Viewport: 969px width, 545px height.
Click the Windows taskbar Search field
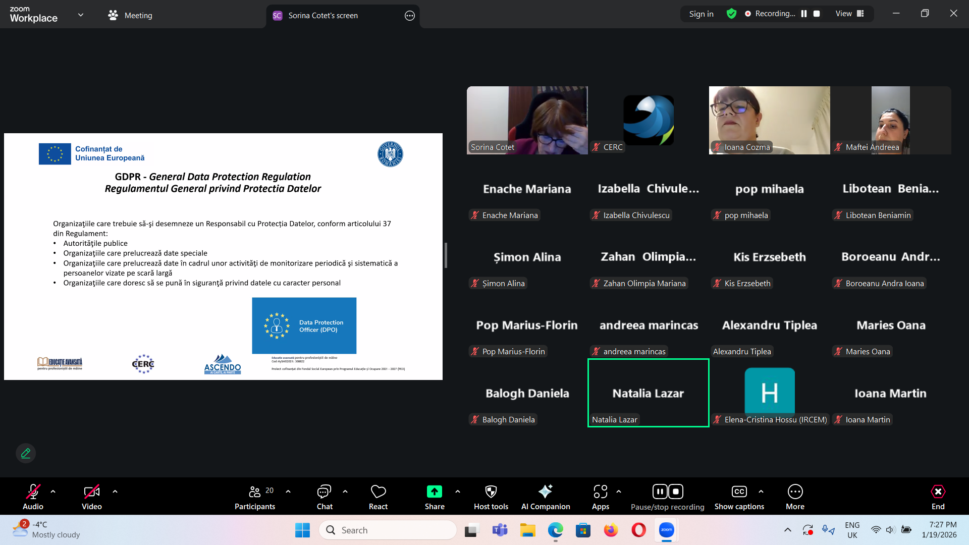(389, 530)
